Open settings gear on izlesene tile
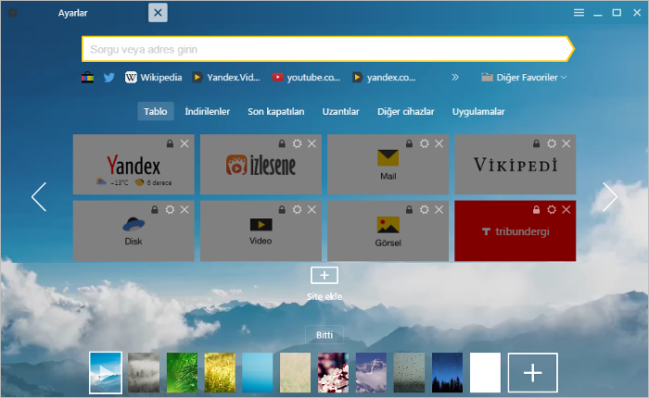This screenshot has width=649, height=398. (298, 143)
